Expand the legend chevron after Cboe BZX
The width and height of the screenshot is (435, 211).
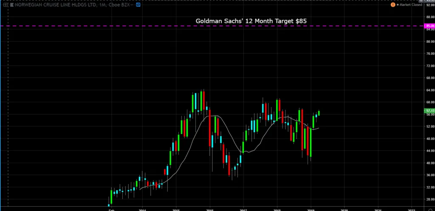tap(132, 5)
